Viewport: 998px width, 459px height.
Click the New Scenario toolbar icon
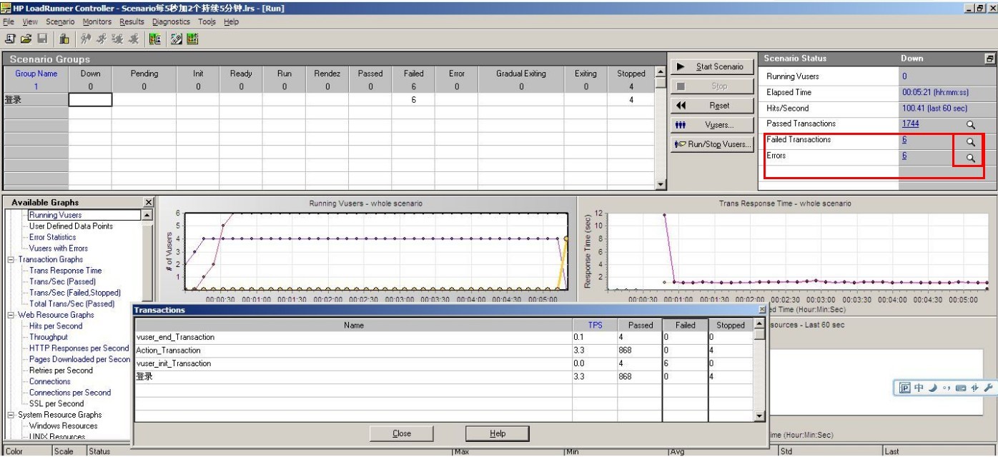coord(11,38)
